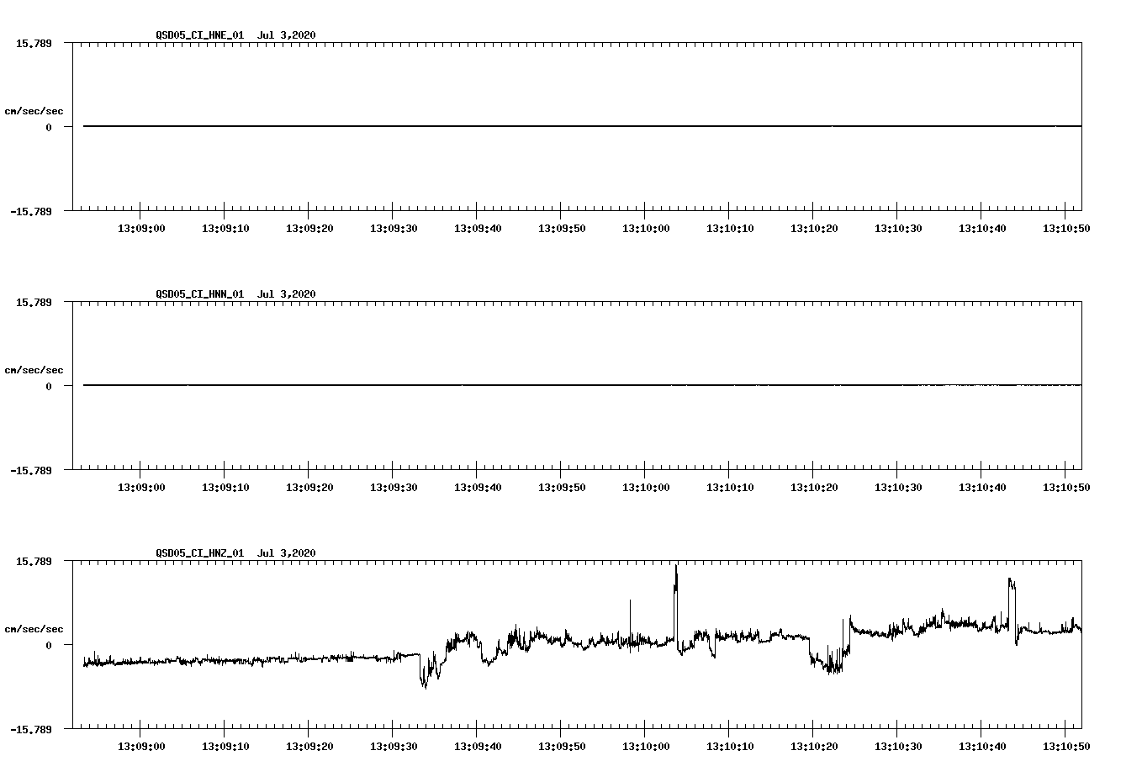This screenshot has height=777, width=1142.
Task: Click the HNZ trace dip near 13:09:33
Action: tap(425, 673)
